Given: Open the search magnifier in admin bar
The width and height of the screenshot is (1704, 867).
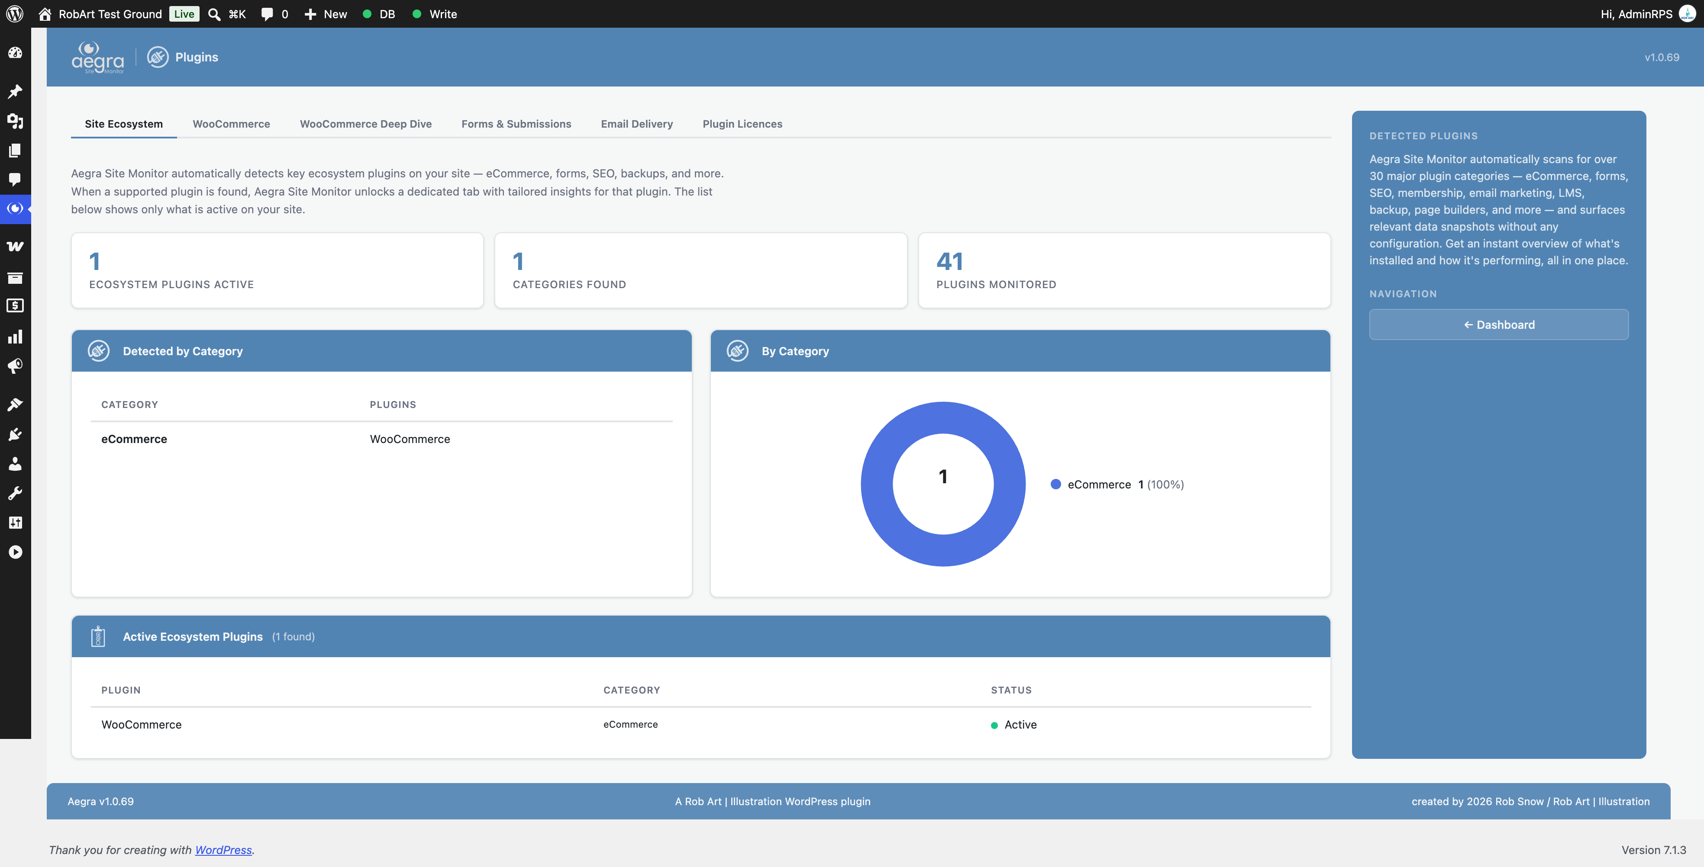Looking at the screenshot, I should [214, 14].
